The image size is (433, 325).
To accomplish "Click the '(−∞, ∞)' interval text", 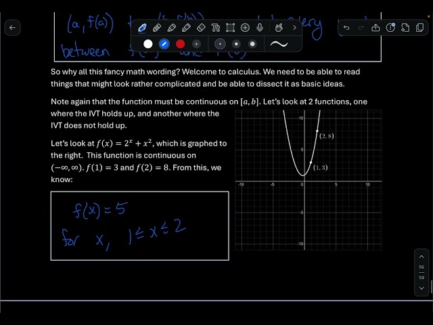I will pos(67,168).
